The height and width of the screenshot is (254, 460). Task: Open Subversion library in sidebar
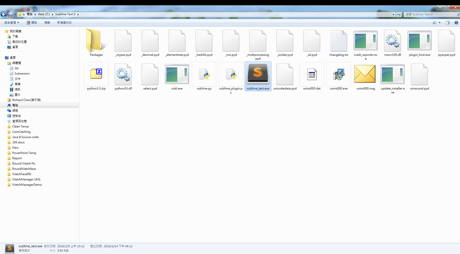[x=22, y=73]
